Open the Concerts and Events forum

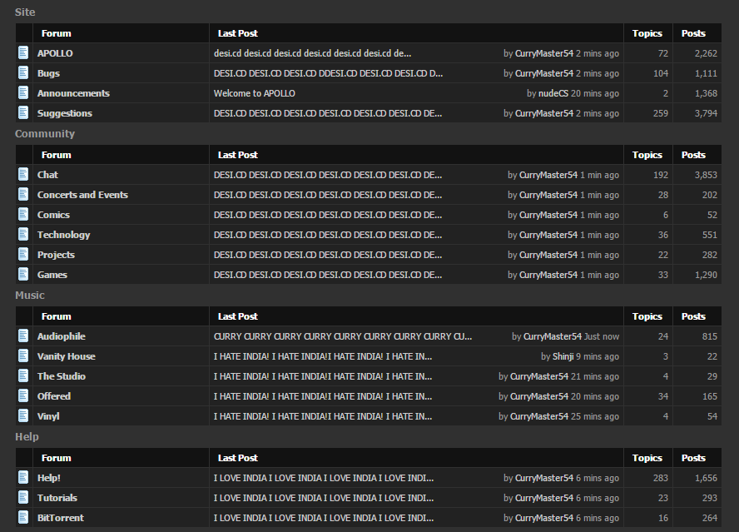82,195
